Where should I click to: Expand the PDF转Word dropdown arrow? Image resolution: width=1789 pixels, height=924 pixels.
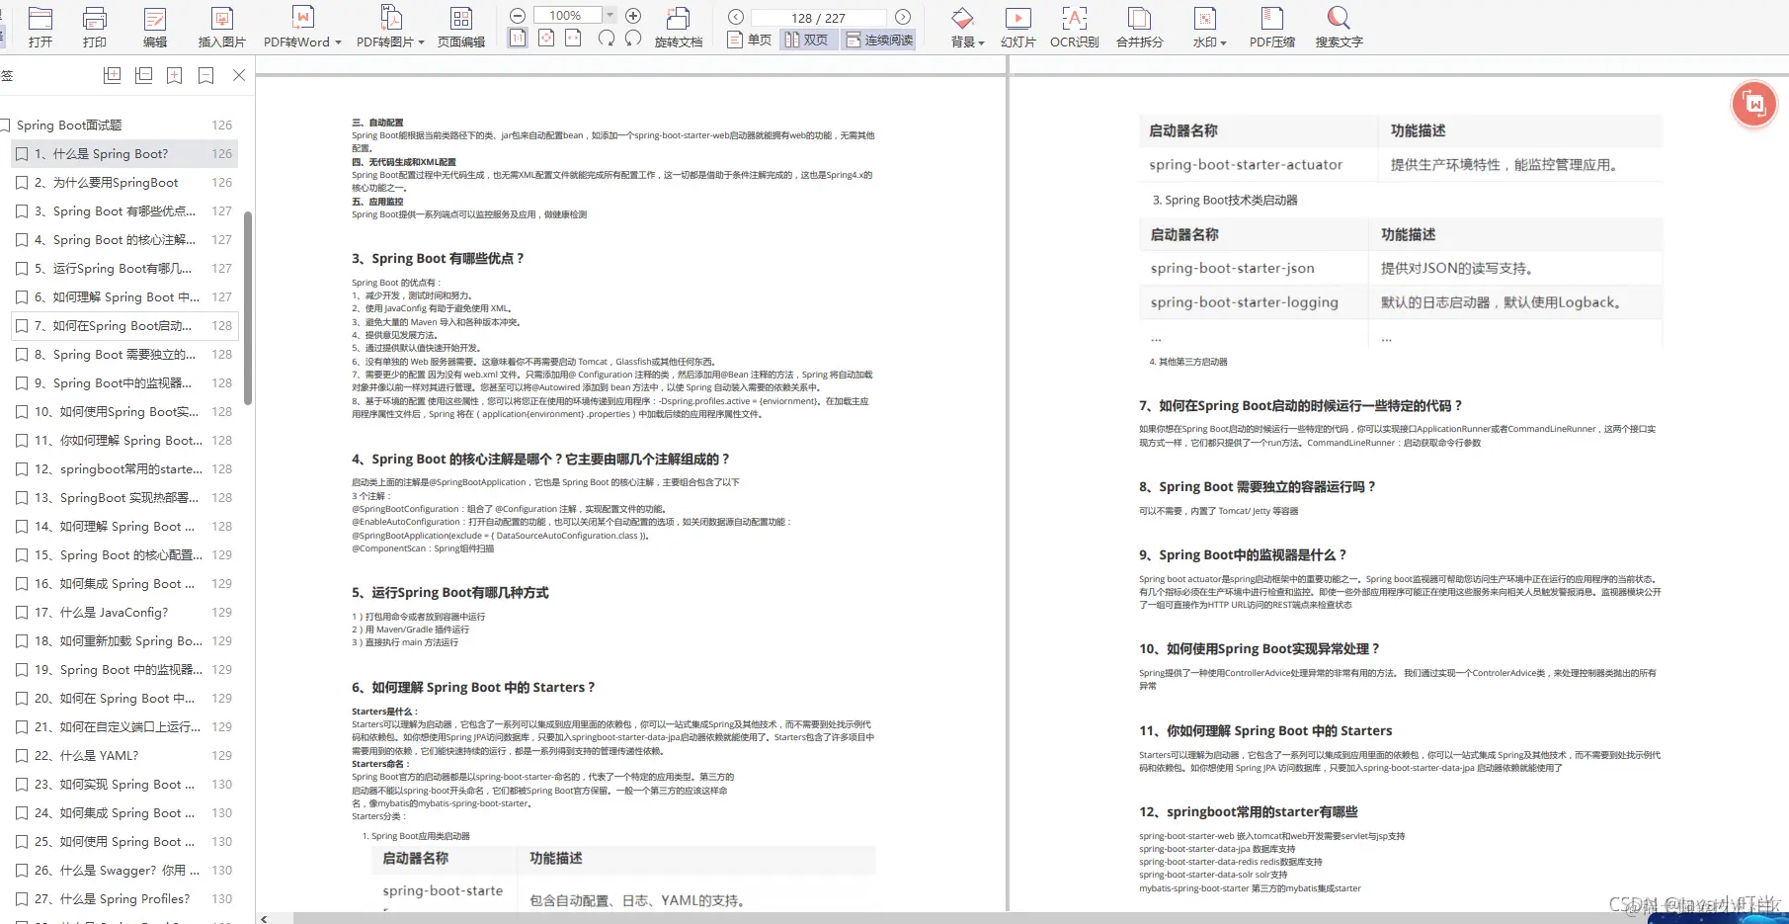click(x=338, y=42)
